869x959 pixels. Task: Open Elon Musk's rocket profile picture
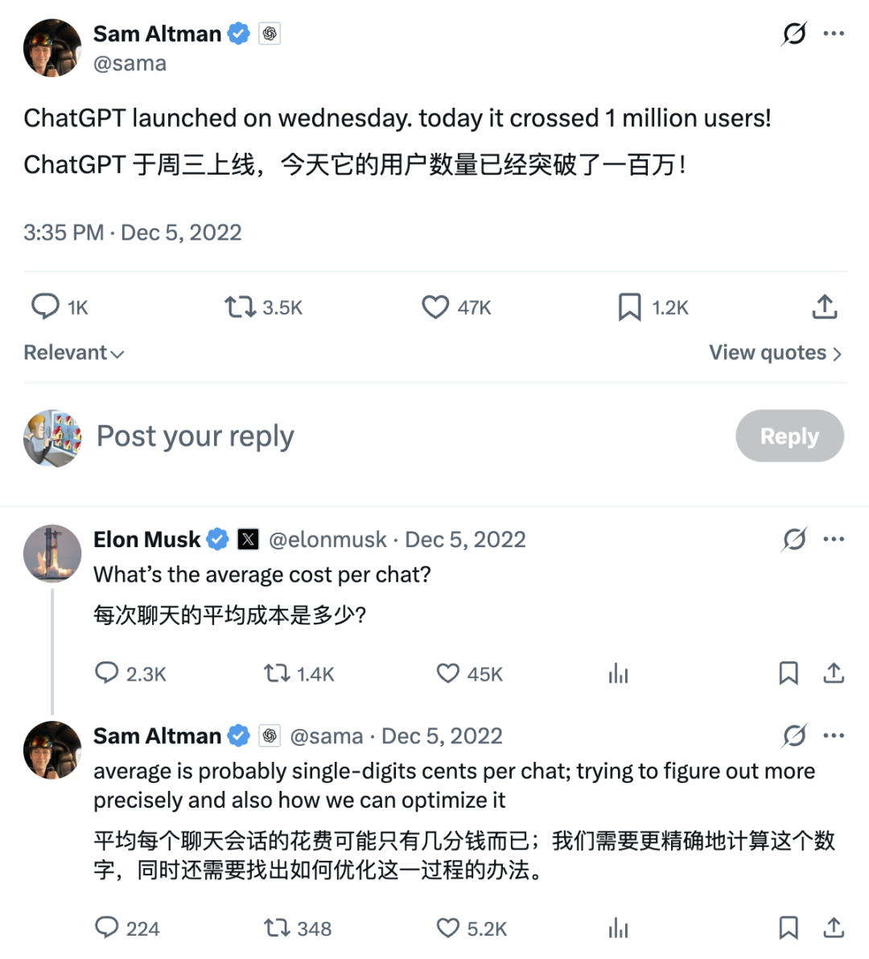click(x=52, y=554)
